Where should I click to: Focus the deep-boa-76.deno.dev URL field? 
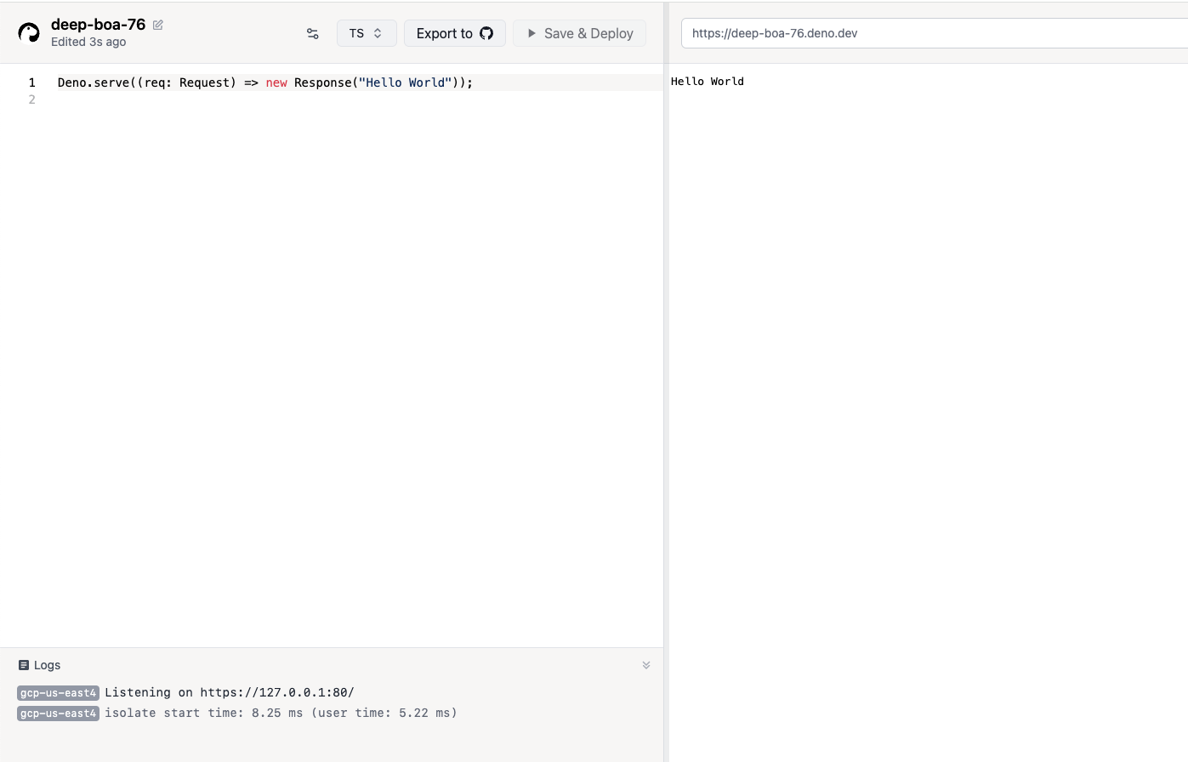[x=850, y=33]
